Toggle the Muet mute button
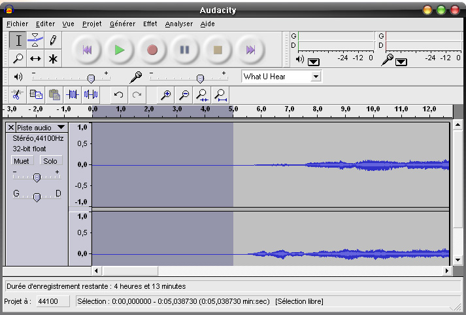 pos(22,161)
